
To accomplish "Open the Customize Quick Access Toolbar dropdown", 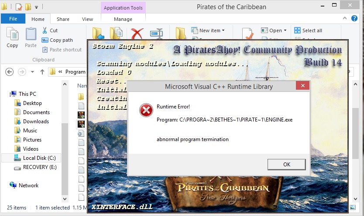I will pos(37,7).
